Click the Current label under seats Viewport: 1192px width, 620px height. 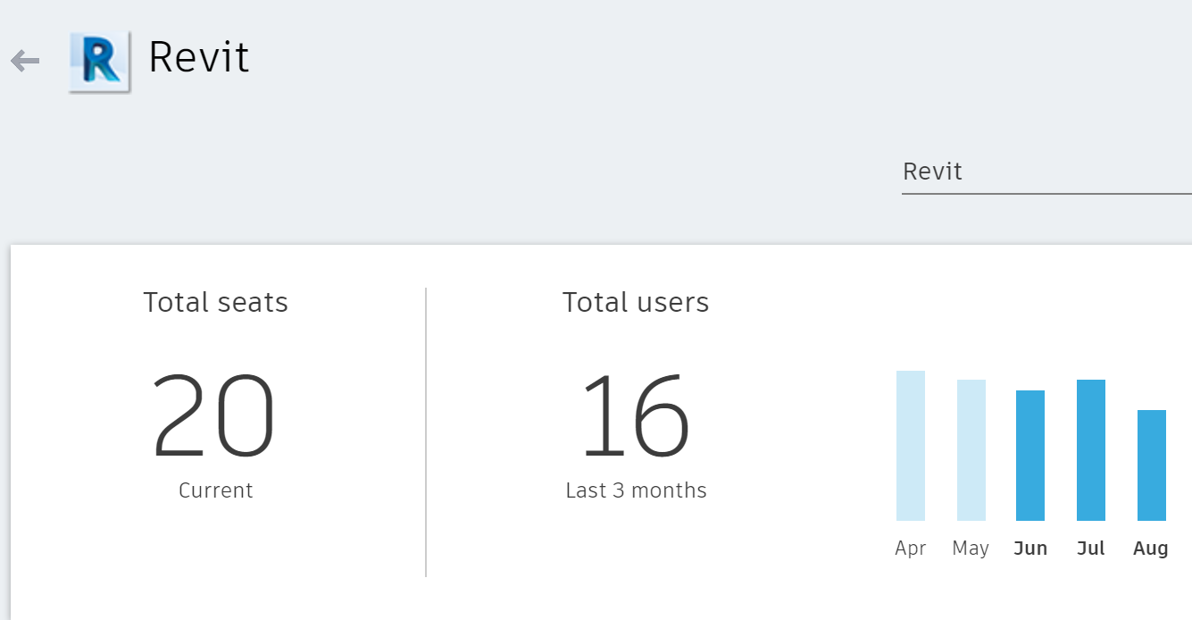pyautogui.click(x=216, y=490)
